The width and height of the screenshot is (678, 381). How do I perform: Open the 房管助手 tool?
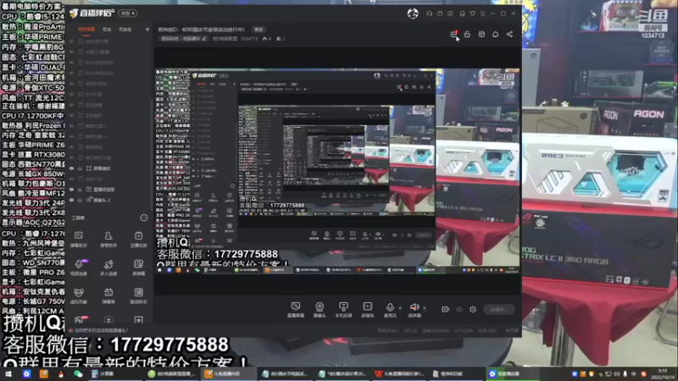coord(108,239)
